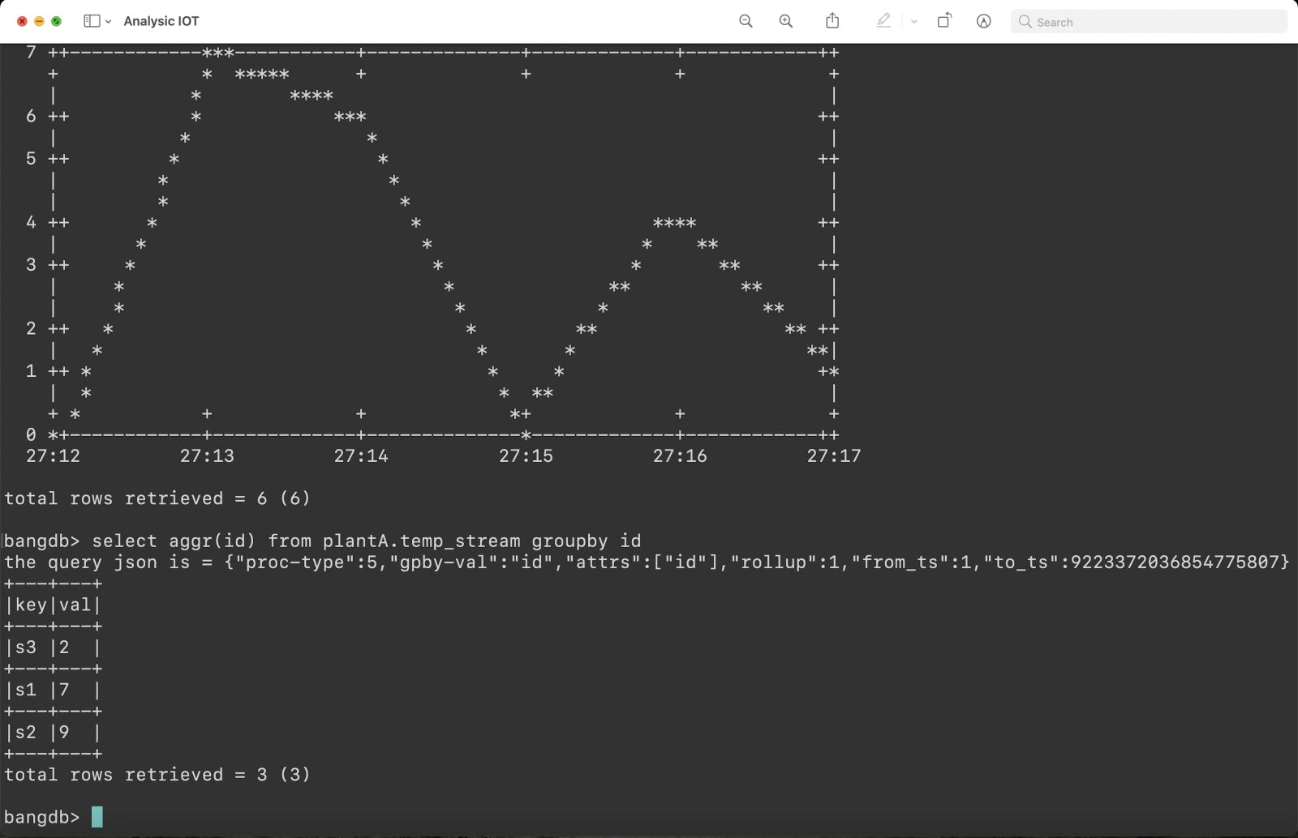
Task: Expand the Markup options chevron
Action: [913, 22]
